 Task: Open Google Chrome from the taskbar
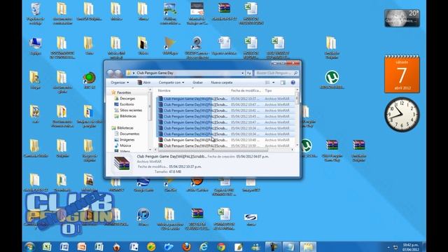point(221,246)
